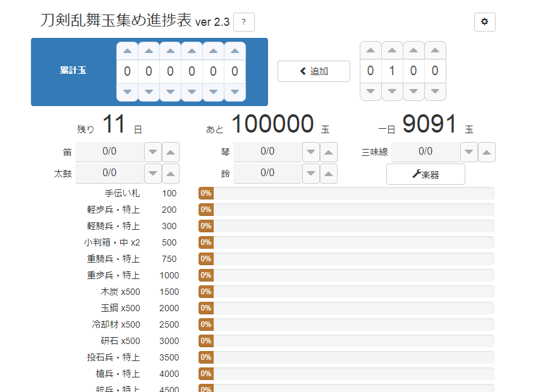Click the 笛 0/0 value field
Viewport: 538px width, 392px height.
(x=109, y=151)
